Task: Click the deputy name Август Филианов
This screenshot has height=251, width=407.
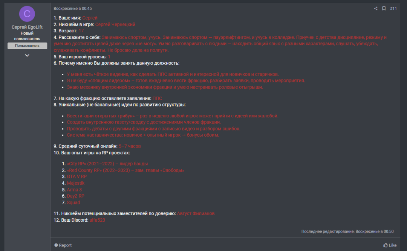Action: [196, 213]
